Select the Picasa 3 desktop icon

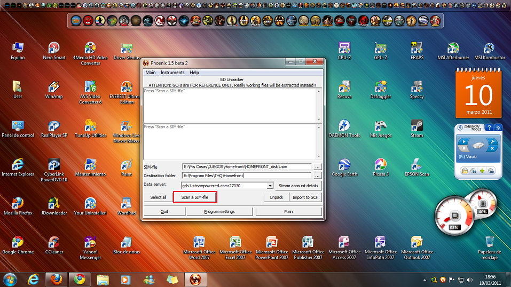point(381,168)
